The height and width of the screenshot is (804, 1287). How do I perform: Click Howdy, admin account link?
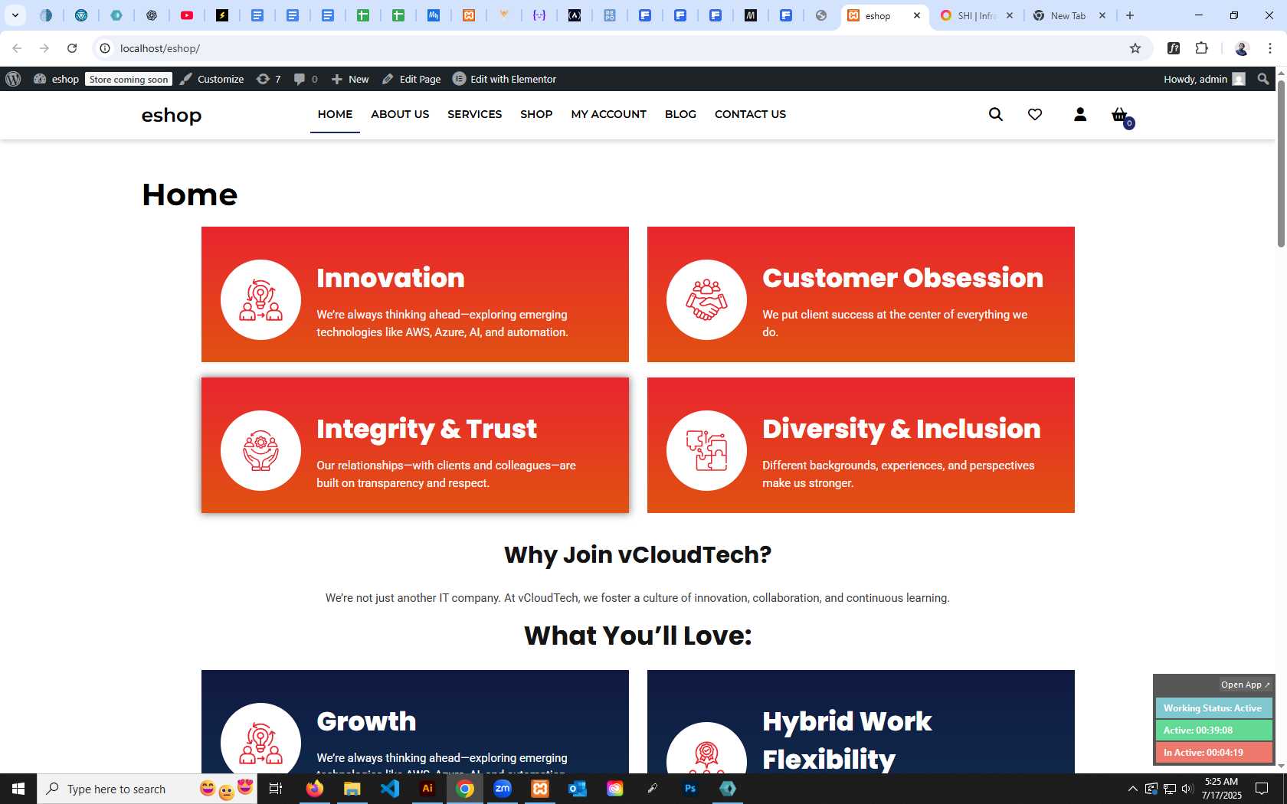[x=1204, y=79]
